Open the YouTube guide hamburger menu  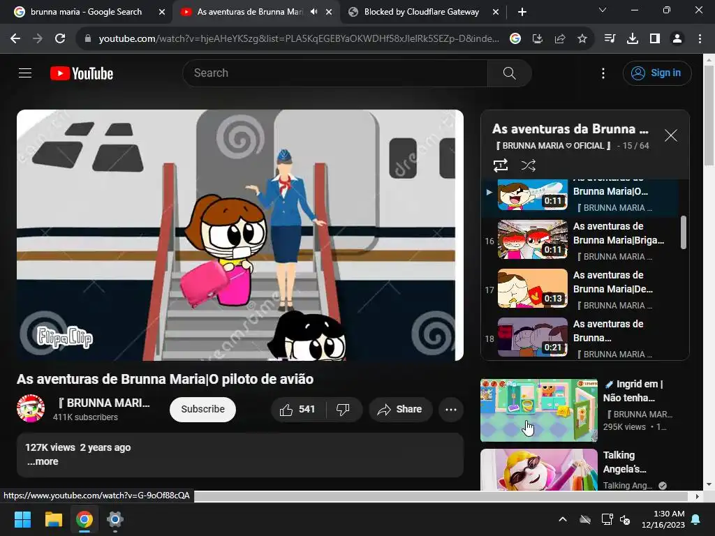pyautogui.click(x=25, y=73)
